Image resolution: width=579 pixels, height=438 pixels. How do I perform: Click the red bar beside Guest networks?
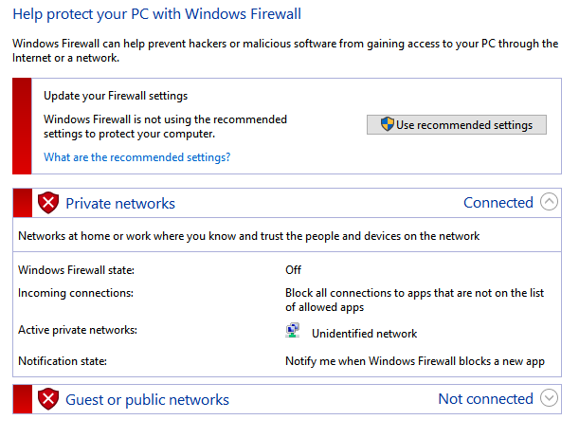[x=23, y=399]
